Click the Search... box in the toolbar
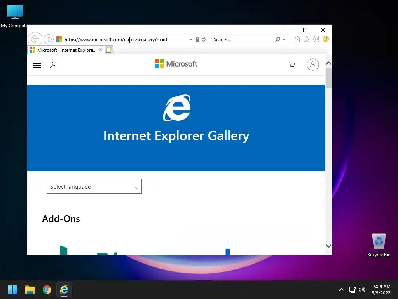 [x=243, y=40]
